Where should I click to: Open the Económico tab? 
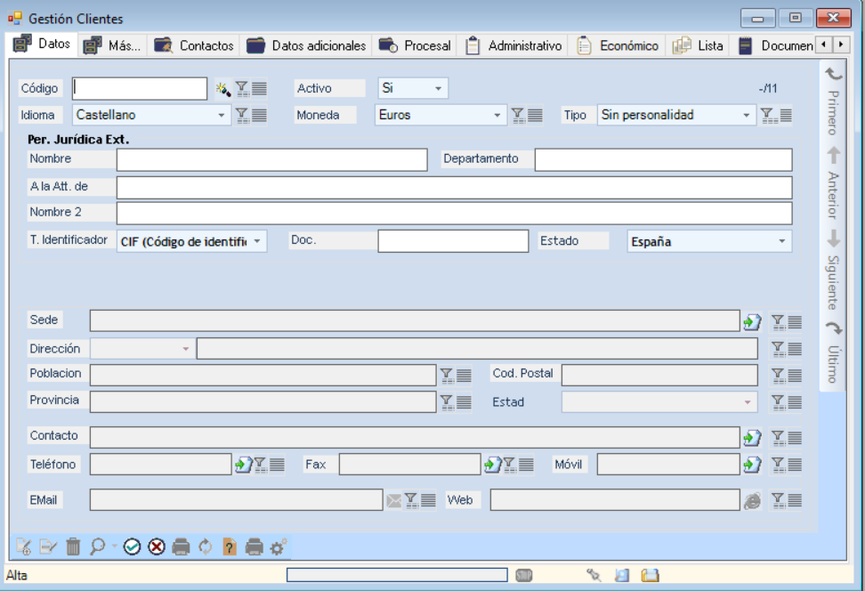tap(618, 45)
